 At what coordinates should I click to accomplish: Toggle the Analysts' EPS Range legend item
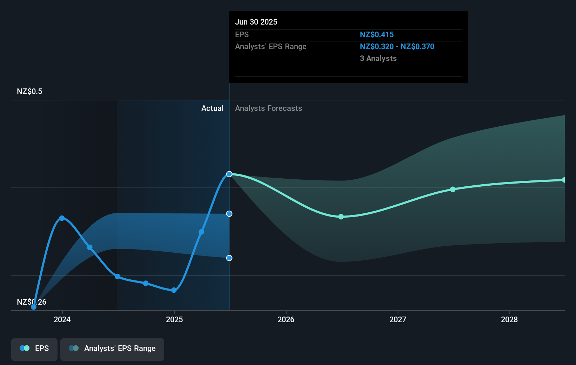click(112, 349)
